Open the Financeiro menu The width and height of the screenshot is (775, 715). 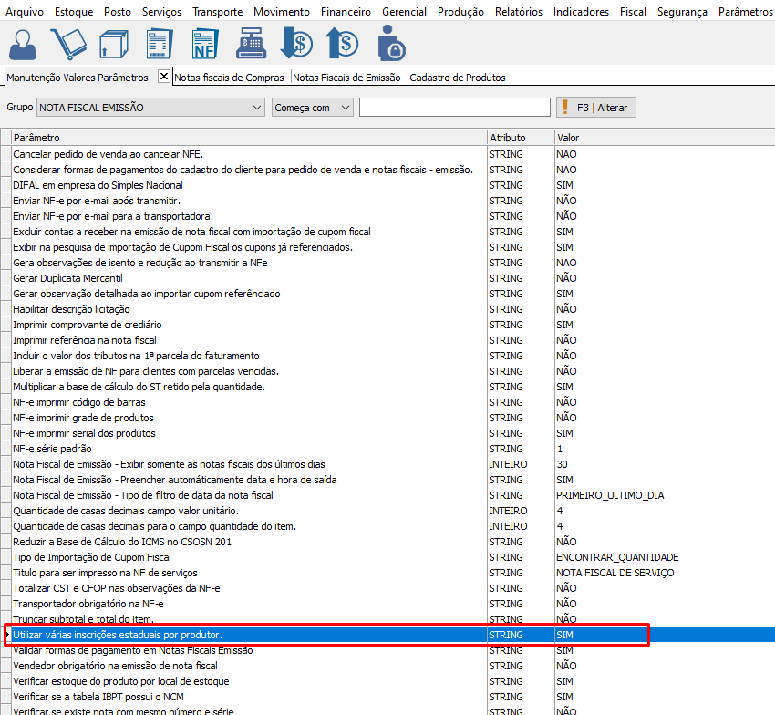pos(346,12)
